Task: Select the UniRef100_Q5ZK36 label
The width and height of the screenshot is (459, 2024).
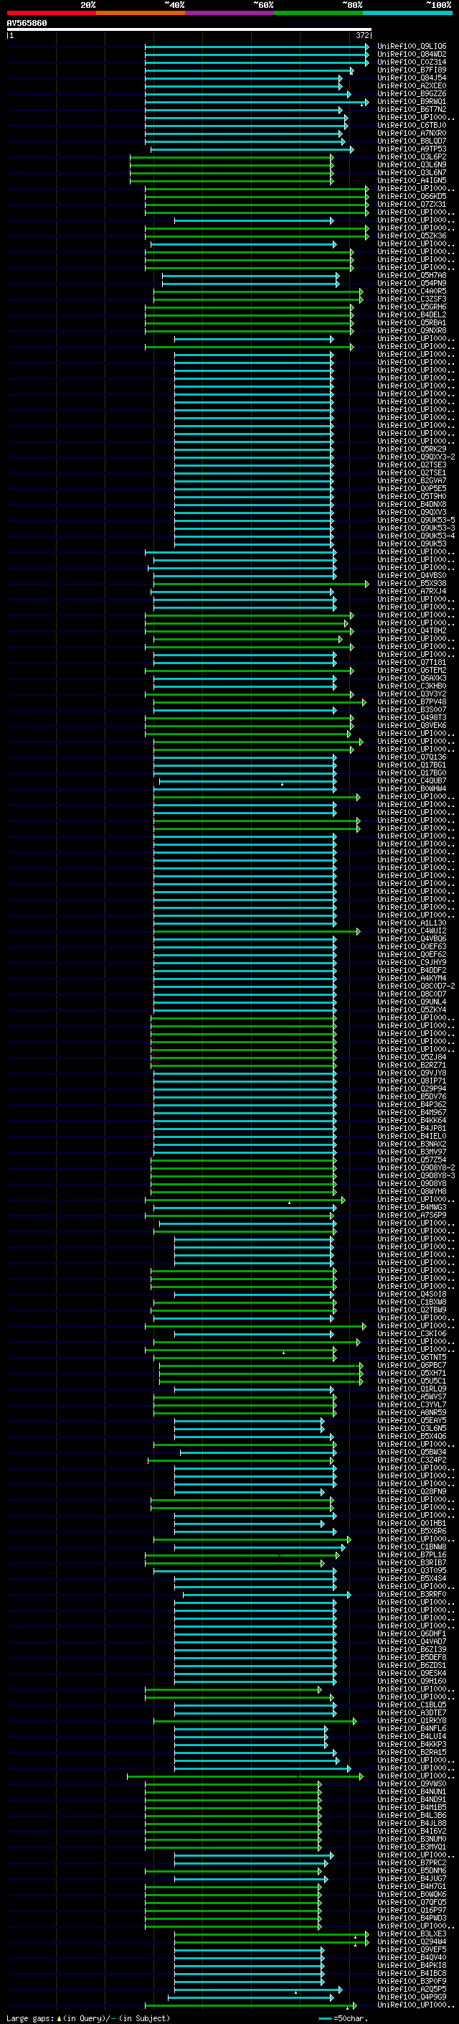Action: coord(412,235)
